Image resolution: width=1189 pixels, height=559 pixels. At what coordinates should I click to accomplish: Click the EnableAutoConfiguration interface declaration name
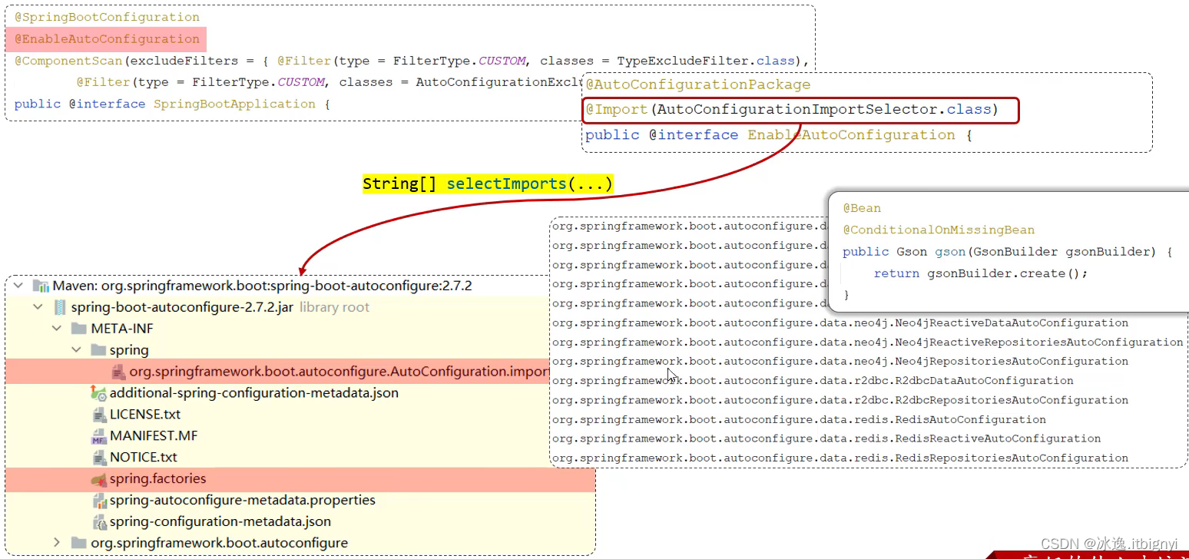(x=852, y=135)
